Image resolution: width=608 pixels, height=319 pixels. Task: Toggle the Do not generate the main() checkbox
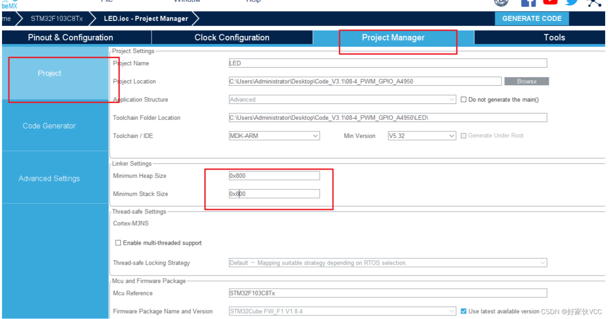pyautogui.click(x=463, y=99)
